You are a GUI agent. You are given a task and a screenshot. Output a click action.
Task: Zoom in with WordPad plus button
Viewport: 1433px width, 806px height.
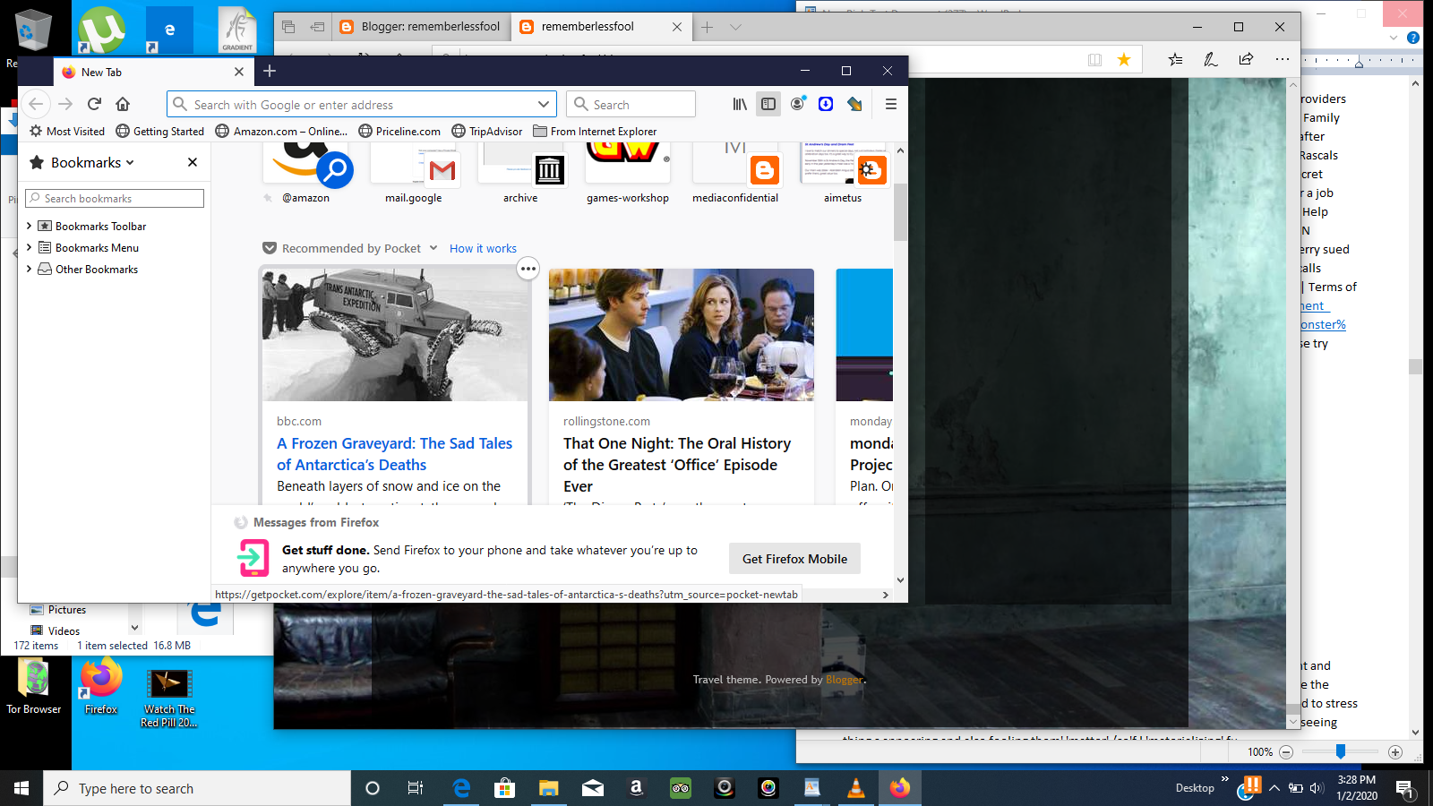point(1394,752)
